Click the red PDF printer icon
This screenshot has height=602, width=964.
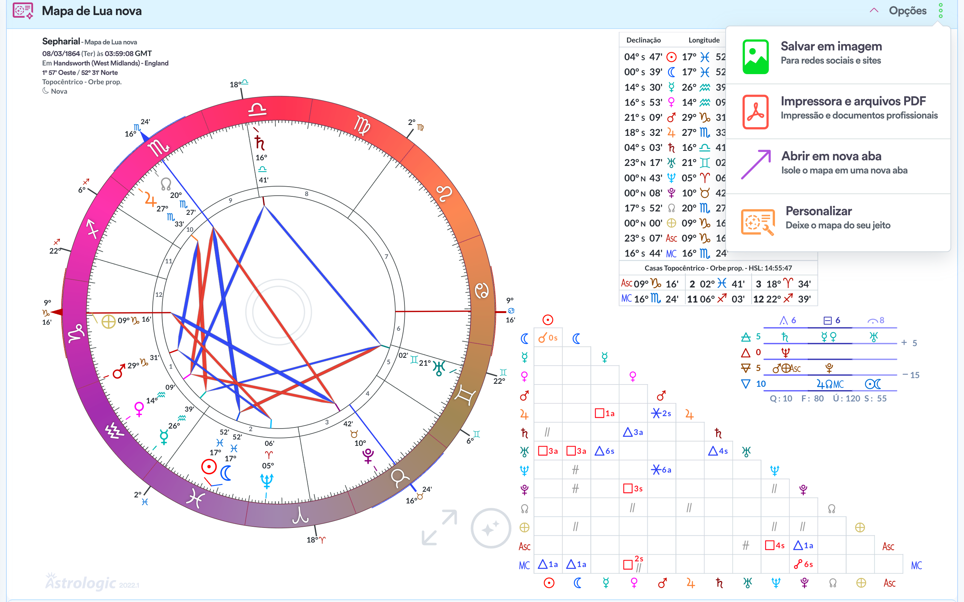[x=755, y=111]
